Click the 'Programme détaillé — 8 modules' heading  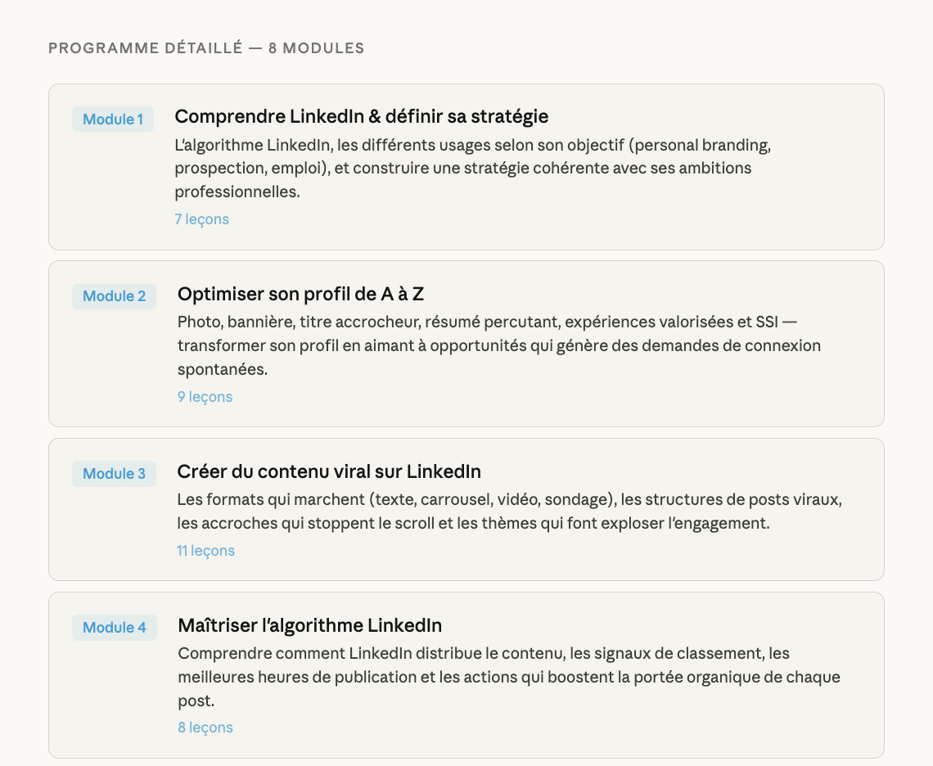206,48
